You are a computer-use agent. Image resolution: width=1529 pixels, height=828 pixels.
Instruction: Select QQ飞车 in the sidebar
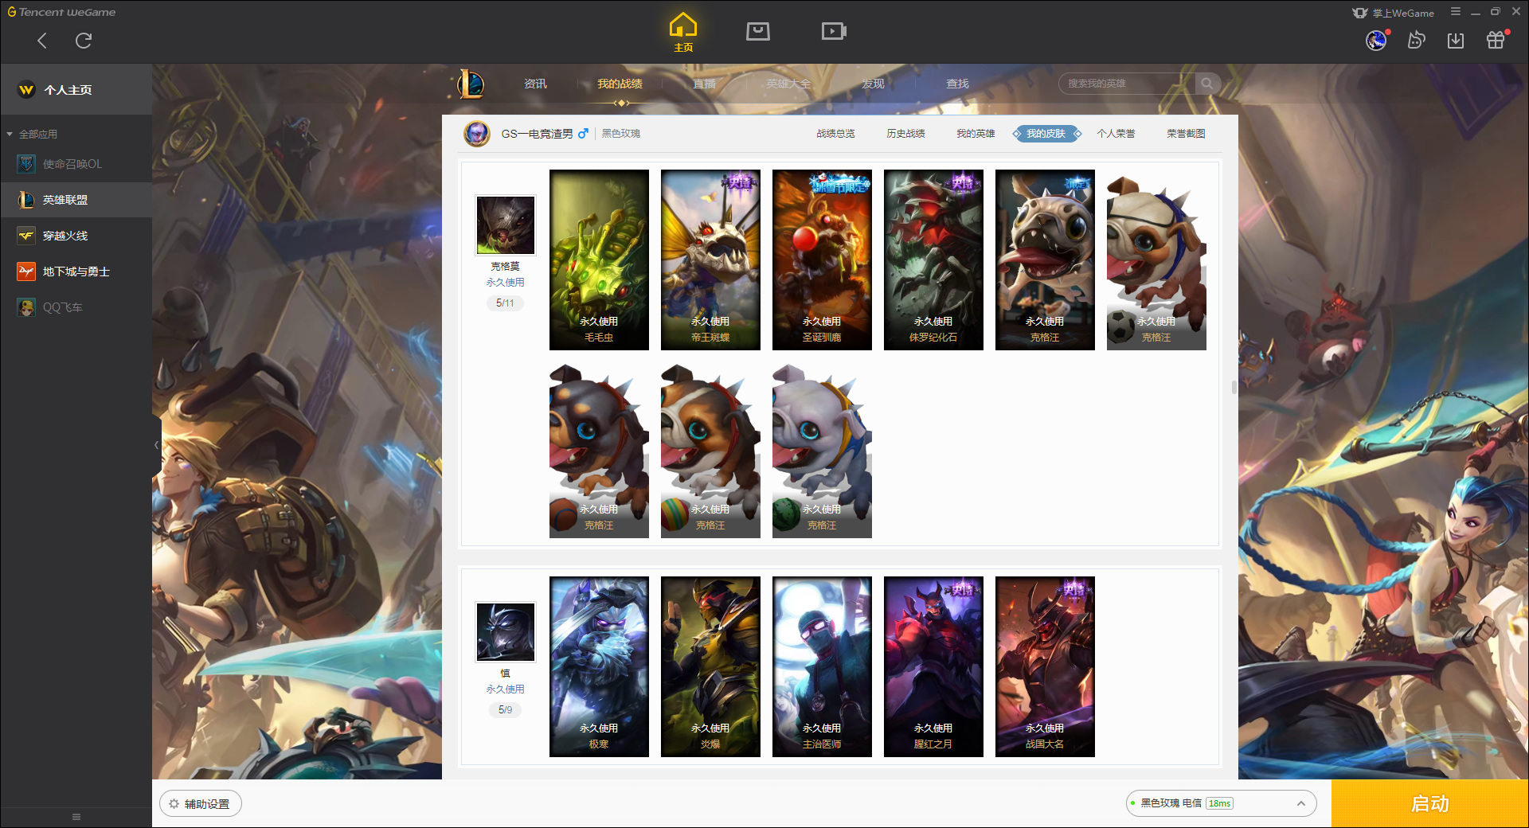point(76,307)
